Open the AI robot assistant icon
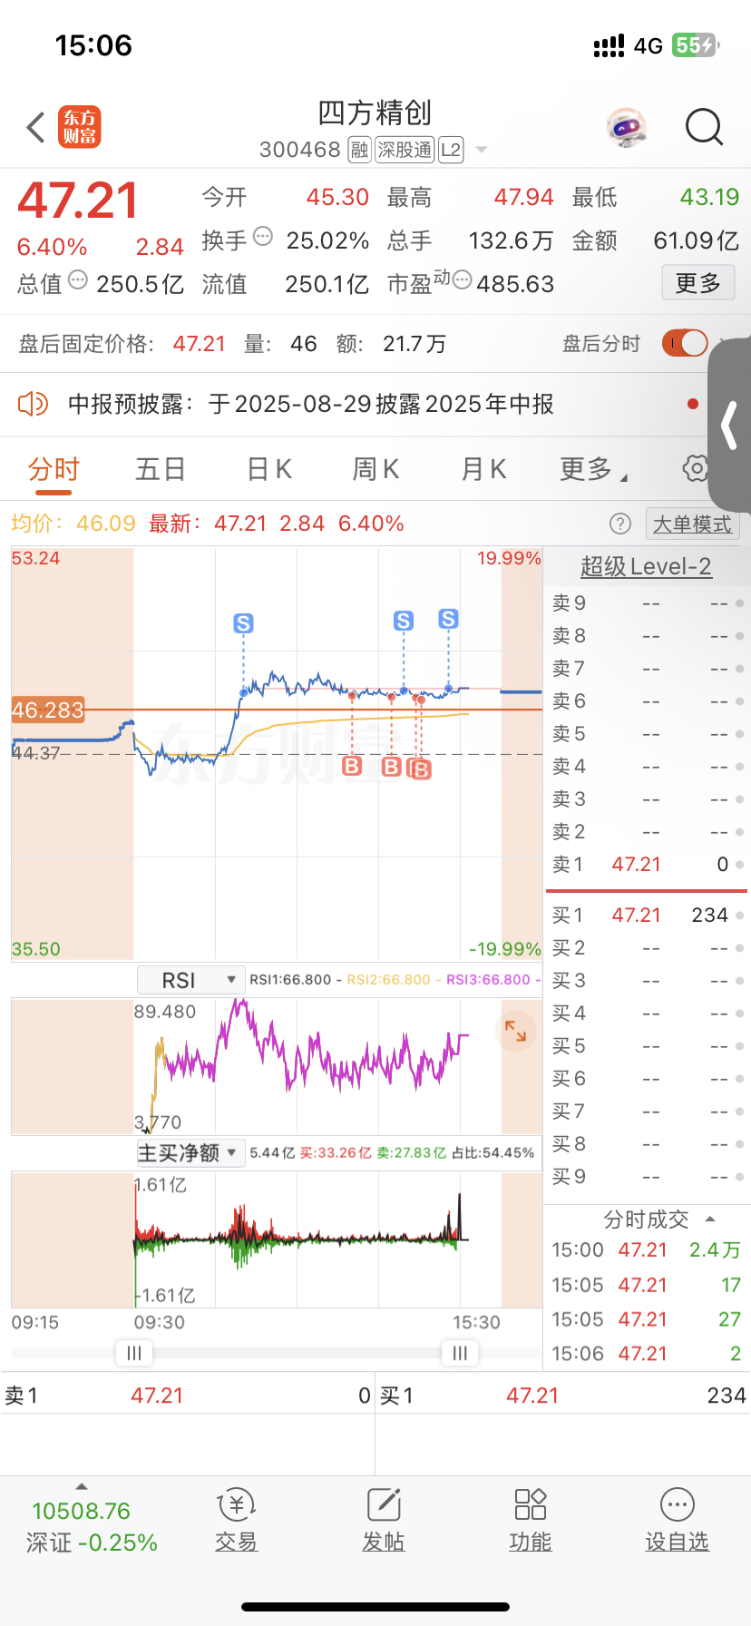Image resolution: width=751 pixels, height=1626 pixels. 626,128
